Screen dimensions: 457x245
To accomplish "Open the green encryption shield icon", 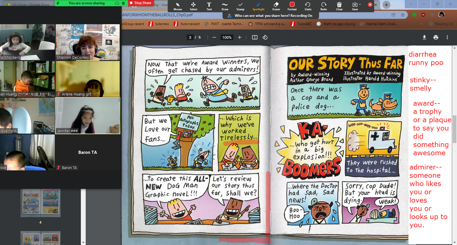I will pyautogui.click(x=123, y=3).
